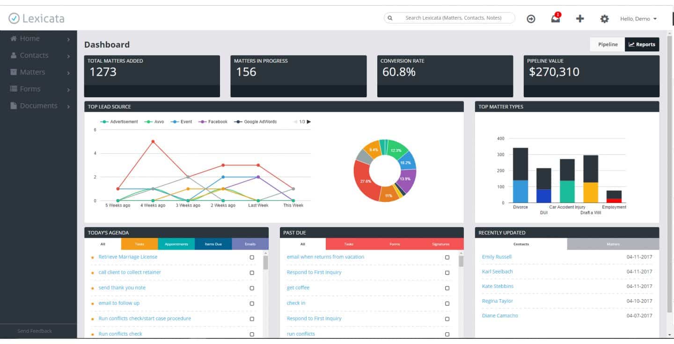This screenshot has width=674, height=344.
Task: Click the plus icon to create new item
Action: pos(580,19)
